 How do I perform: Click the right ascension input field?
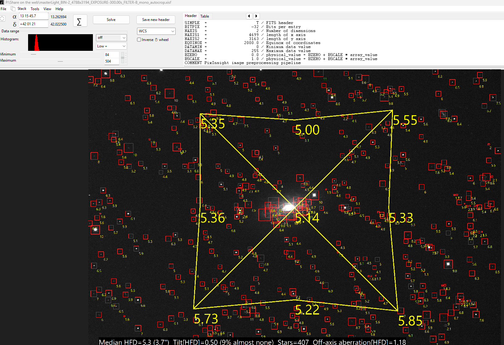pyautogui.click(x=34, y=16)
